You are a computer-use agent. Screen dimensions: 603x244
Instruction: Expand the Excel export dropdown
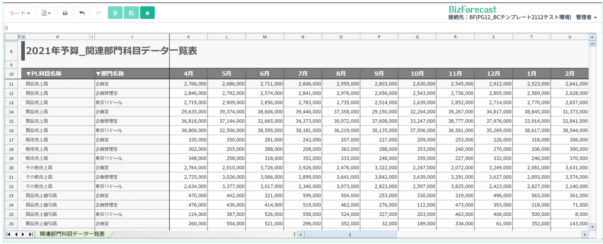point(46,13)
